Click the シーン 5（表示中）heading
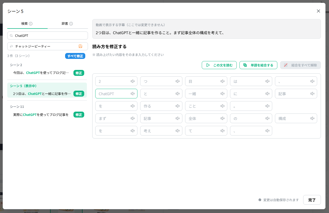This screenshot has height=213, width=329. point(23,86)
